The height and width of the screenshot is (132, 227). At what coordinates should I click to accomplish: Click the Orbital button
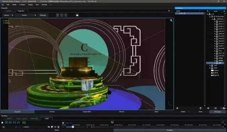43,15
